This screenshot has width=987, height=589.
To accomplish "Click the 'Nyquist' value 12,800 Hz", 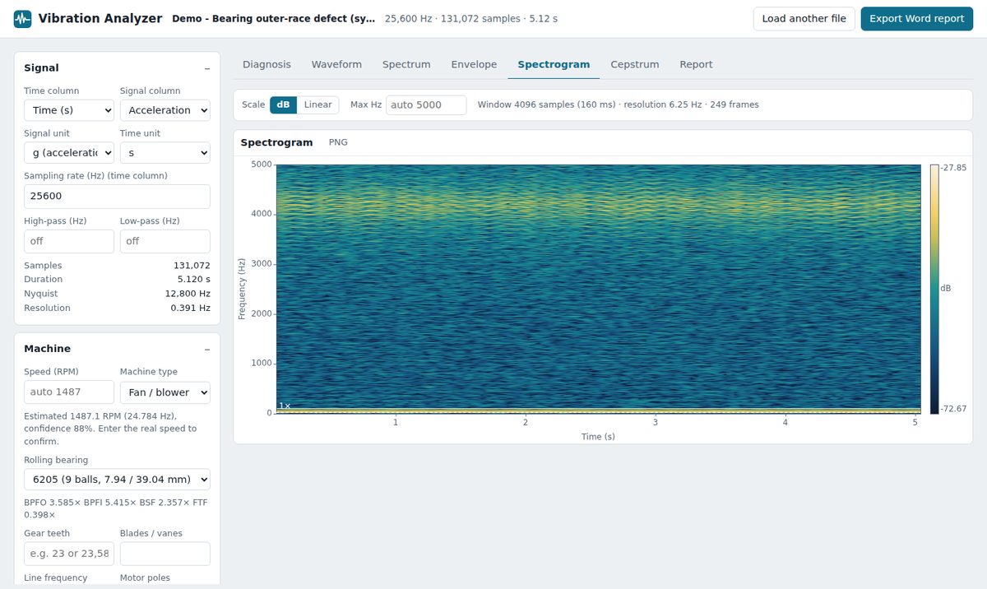I will coord(188,294).
